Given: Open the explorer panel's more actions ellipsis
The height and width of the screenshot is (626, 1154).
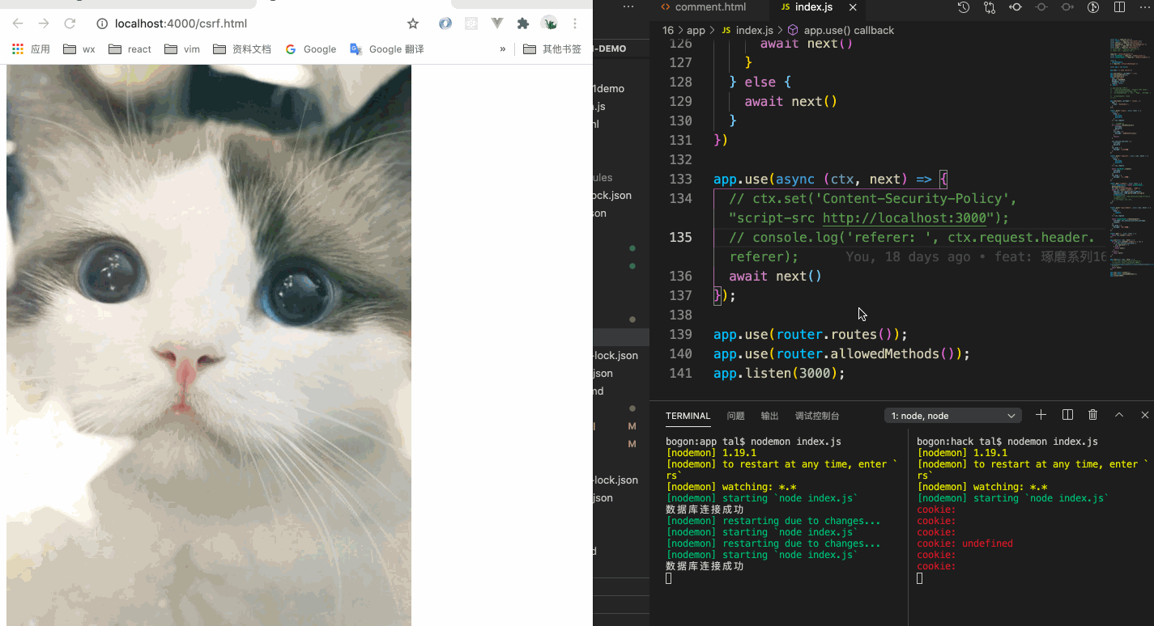Looking at the screenshot, I should (628, 6).
